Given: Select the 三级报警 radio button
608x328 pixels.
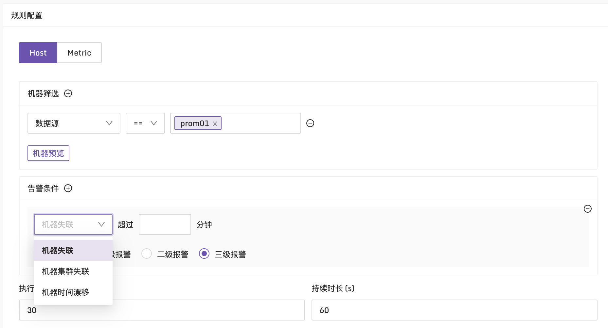Looking at the screenshot, I should pos(204,254).
